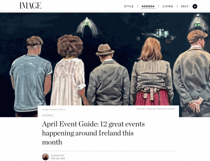
Task: Click the Agenda breadcrumb link
Action: (x=54, y=109)
